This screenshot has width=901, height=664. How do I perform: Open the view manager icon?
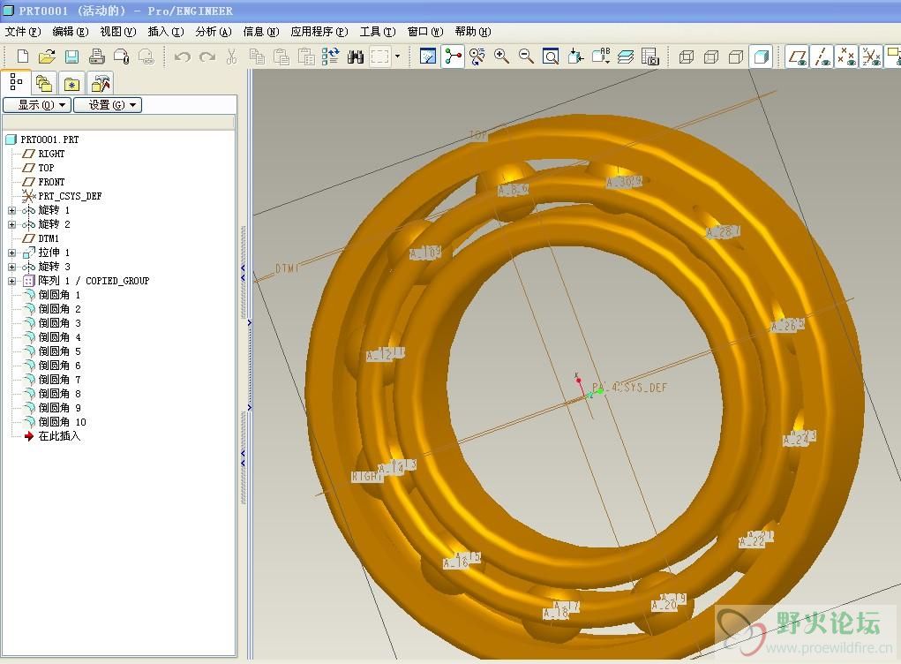pyautogui.click(x=649, y=57)
